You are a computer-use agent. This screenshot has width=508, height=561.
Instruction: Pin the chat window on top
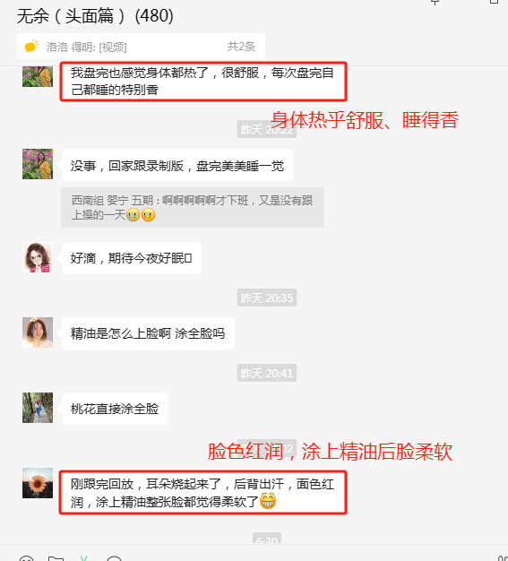[435, 3]
